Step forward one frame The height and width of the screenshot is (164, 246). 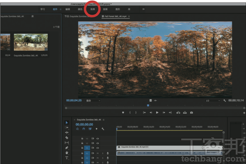click(x=164, y=112)
